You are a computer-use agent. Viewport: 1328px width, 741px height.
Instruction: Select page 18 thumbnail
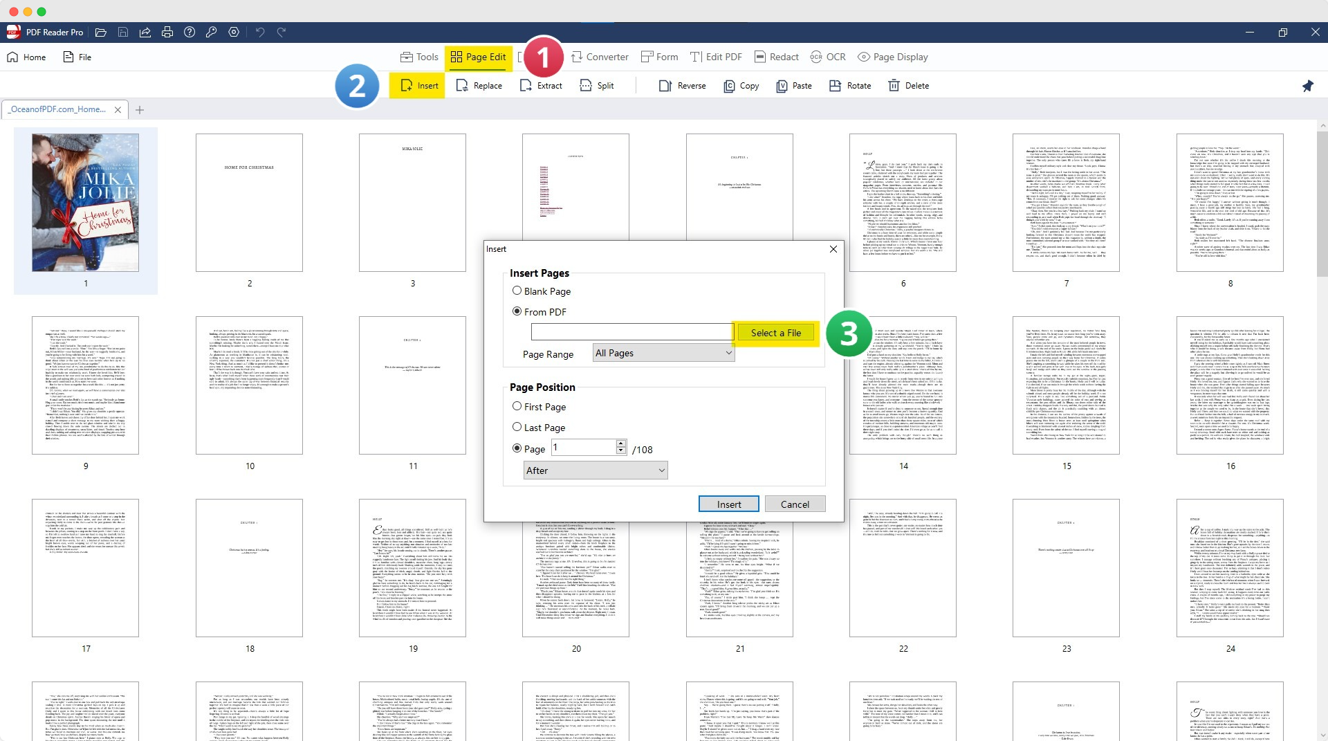pos(249,568)
